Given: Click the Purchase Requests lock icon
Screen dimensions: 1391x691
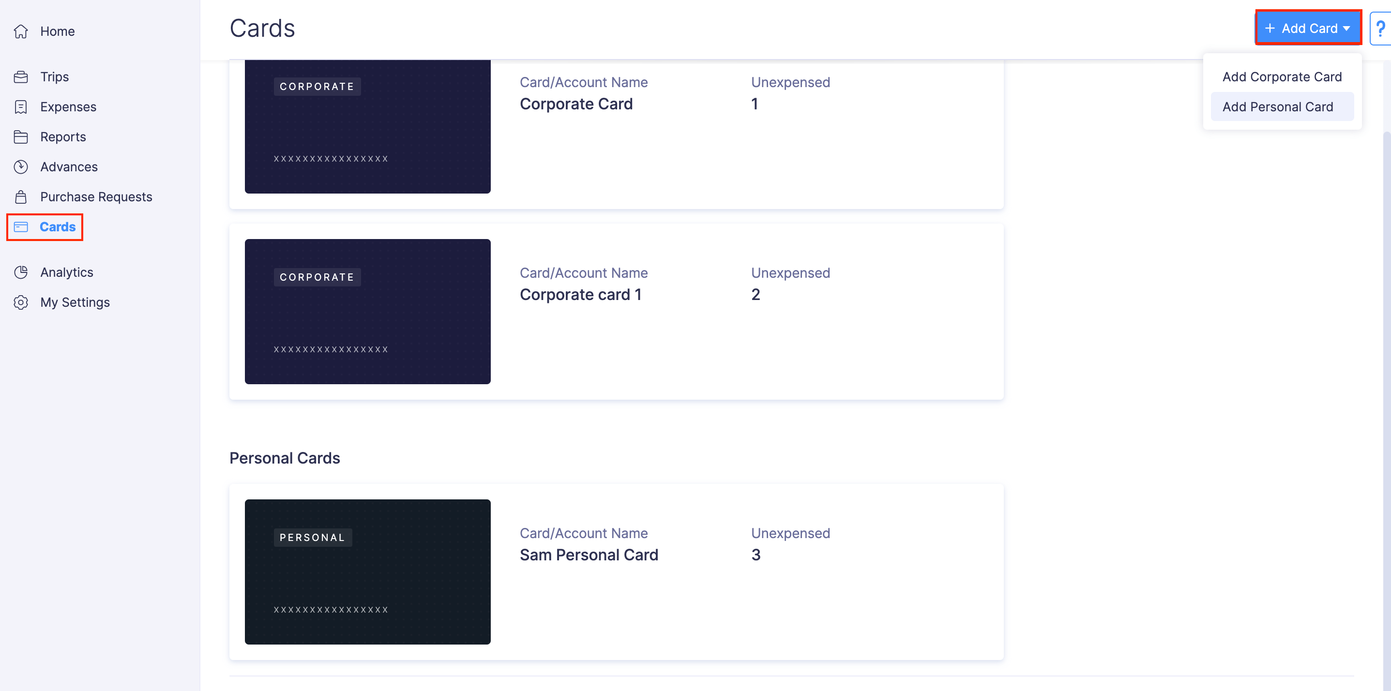Looking at the screenshot, I should [x=20, y=196].
